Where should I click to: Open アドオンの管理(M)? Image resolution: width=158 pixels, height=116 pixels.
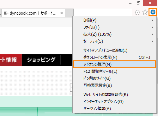click(114, 65)
